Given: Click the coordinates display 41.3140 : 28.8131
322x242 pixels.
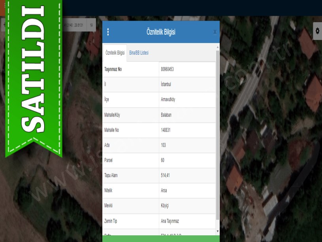Looking at the screenshot, I should coord(73,25).
